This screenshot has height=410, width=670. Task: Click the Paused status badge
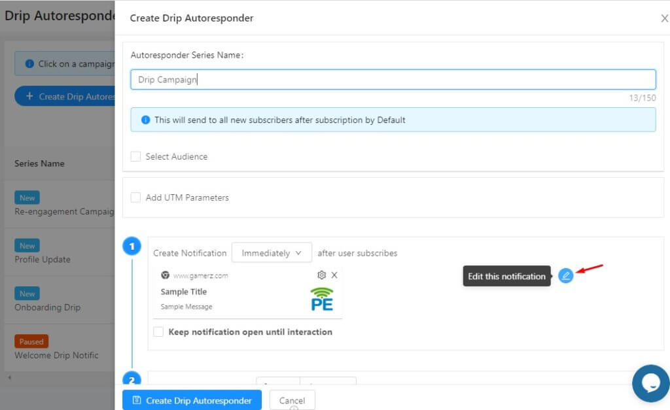(31, 341)
